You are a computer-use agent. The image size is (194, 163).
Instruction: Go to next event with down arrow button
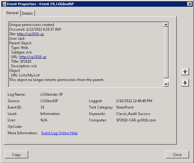(x=185, y=83)
